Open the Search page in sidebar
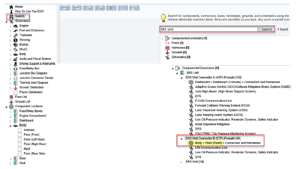296x169 pixels. click(x=20, y=16)
